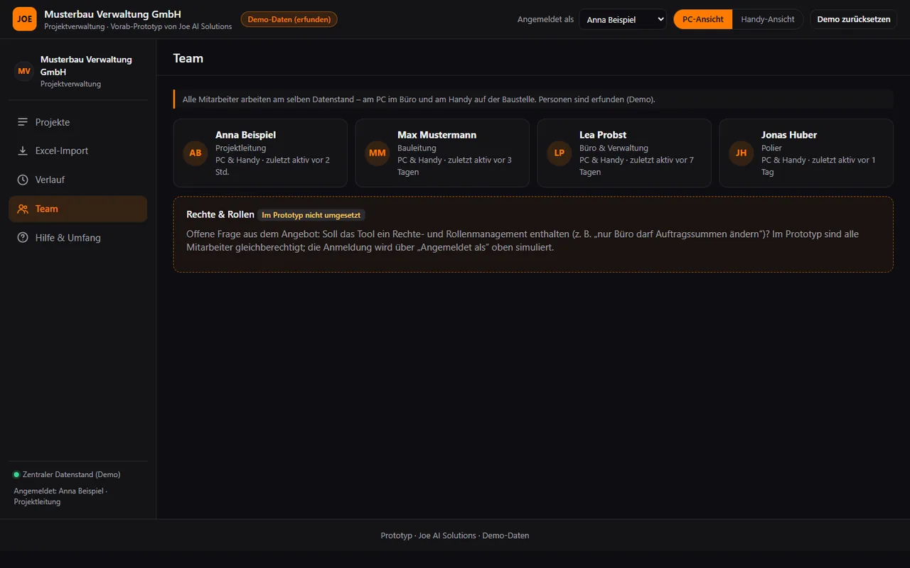Click the Polier role under Jonas Huber
This screenshot has width=910, height=568.
click(771, 148)
